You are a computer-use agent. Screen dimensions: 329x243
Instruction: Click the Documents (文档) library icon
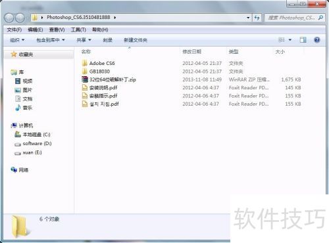point(18,99)
